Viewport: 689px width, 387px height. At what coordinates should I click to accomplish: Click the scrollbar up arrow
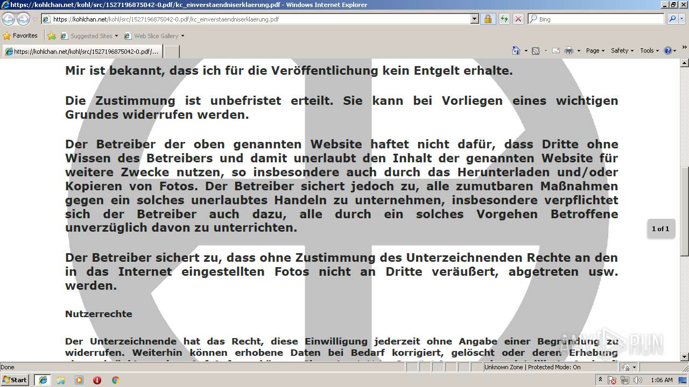684,63
